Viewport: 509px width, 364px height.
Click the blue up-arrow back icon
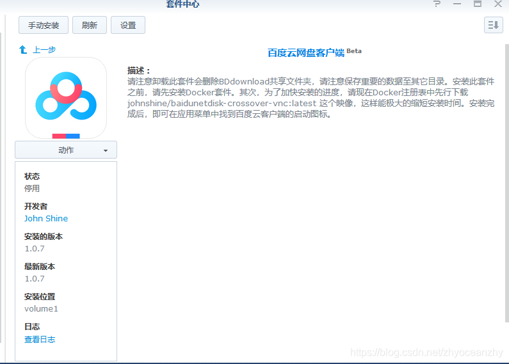[x=23, y=50]
